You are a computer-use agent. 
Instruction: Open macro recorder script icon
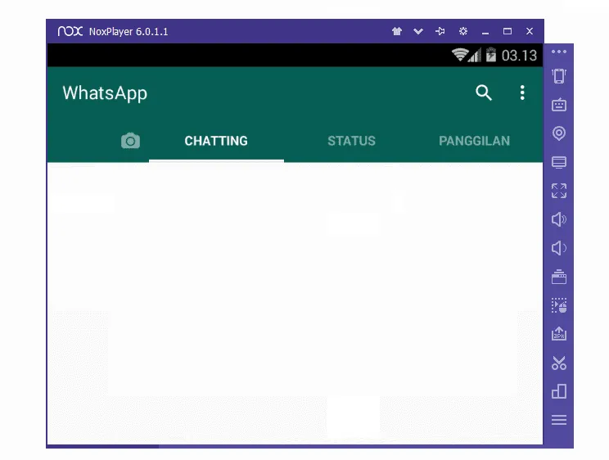(559, 305)
